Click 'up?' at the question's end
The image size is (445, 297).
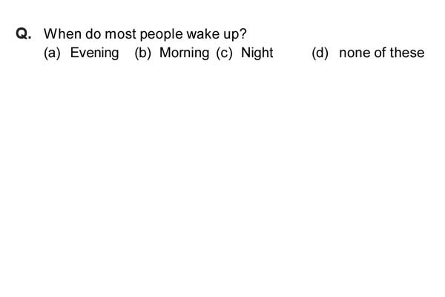click(x=235, y=34)
